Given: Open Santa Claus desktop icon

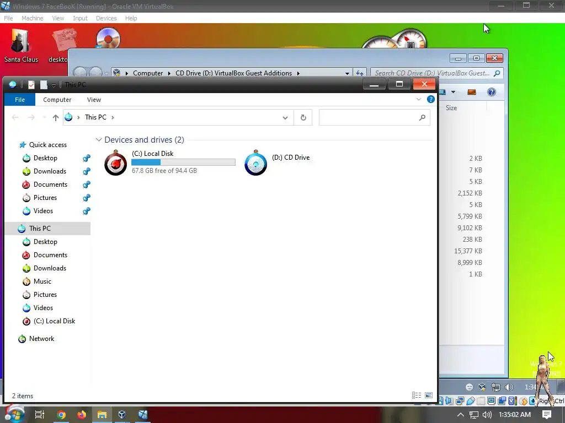Looking at the screenshot, I should point(20,46).
